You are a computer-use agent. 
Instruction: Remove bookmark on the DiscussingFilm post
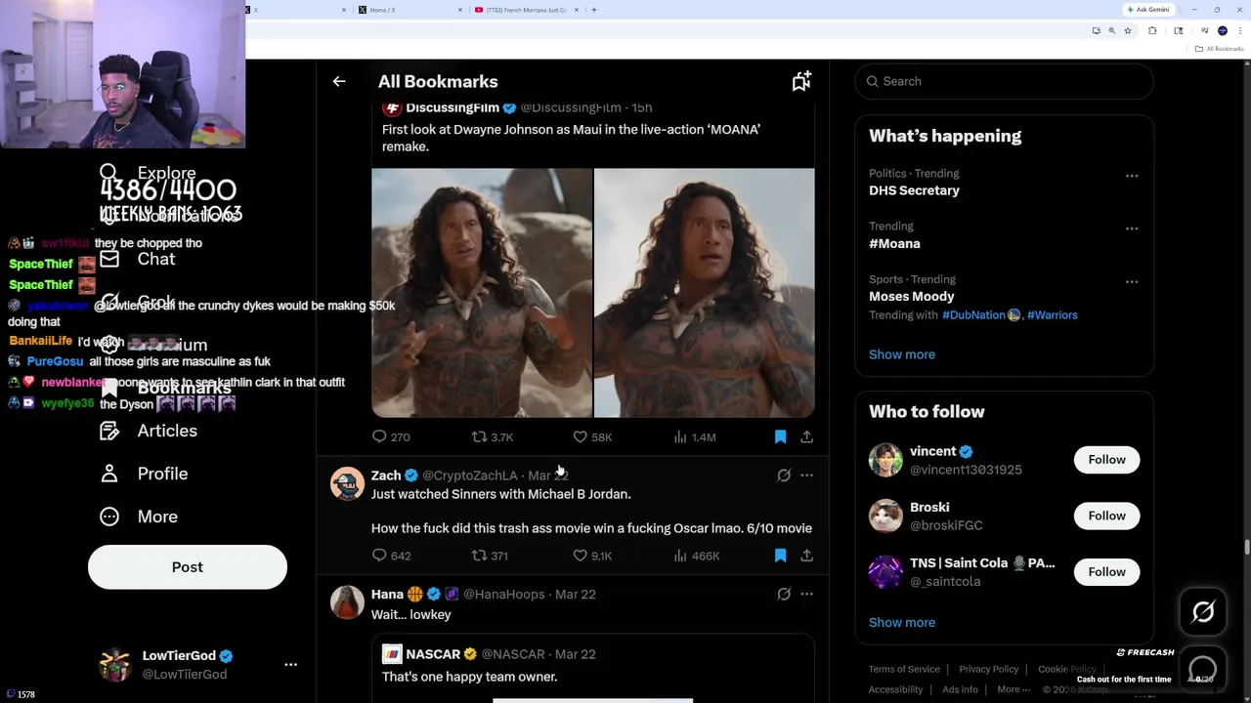(780, 437)
